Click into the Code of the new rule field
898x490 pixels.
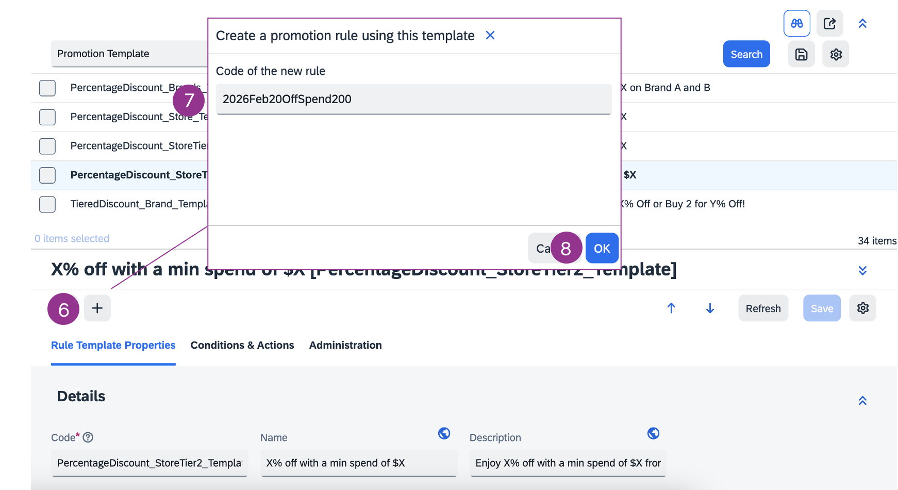[x=413, y=99]
